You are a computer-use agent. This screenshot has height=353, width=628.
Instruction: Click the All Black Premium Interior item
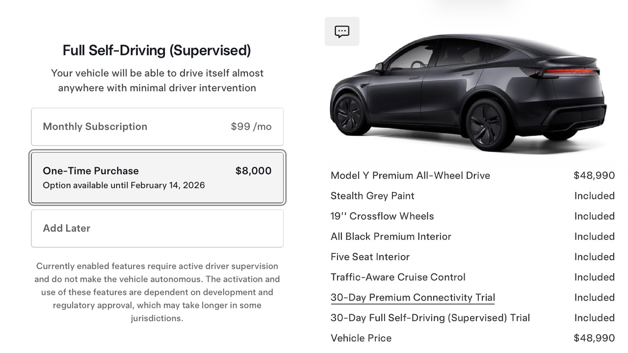(391, 237)
